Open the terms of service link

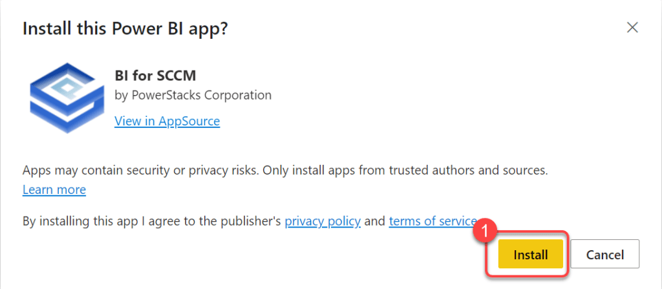tap(432, 221)
